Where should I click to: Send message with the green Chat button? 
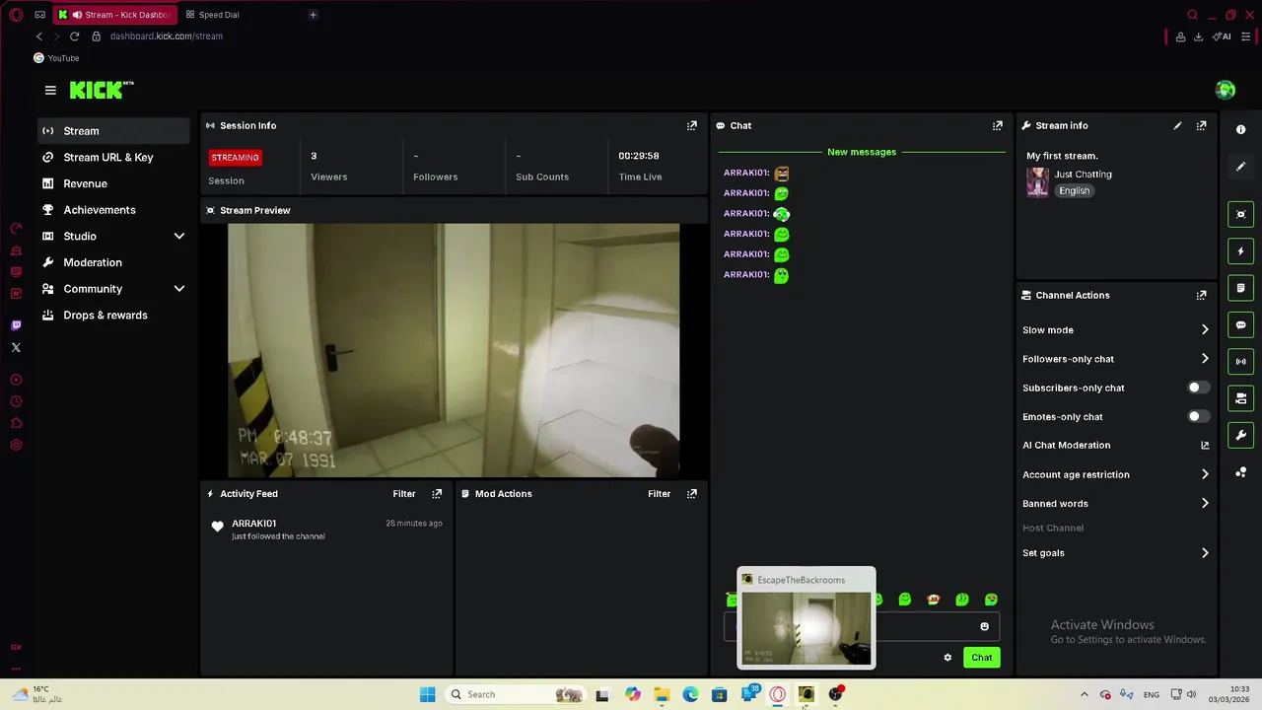981,658
